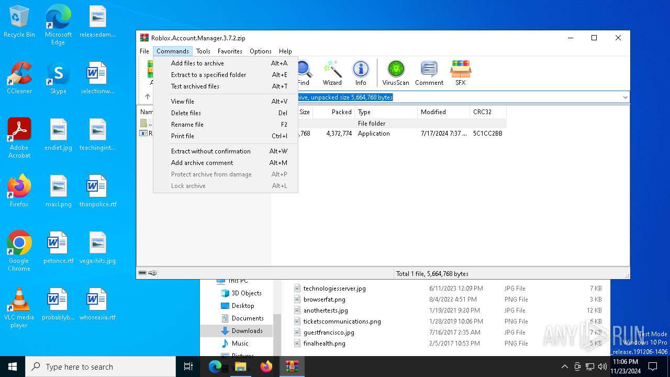Viewport: 670px width, 377px height.
Task: Run VirusScan from the WinRAR toolbar
Action: tap(396, 73)
